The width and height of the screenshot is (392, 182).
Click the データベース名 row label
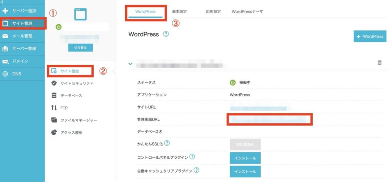pyautogui.click(x=150, y=132)
